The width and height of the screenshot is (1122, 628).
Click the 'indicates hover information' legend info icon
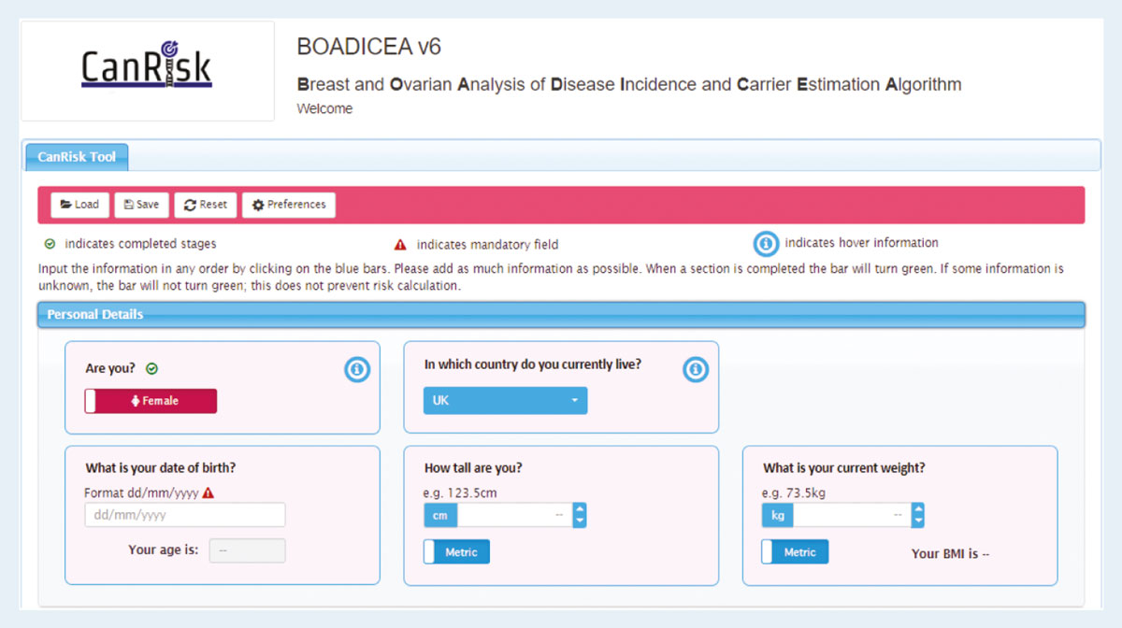click(766, 244)
